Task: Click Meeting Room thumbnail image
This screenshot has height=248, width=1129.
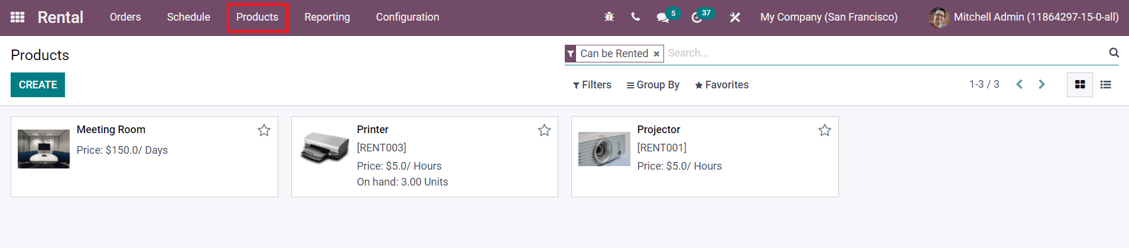Action: [x=44, y=149]
